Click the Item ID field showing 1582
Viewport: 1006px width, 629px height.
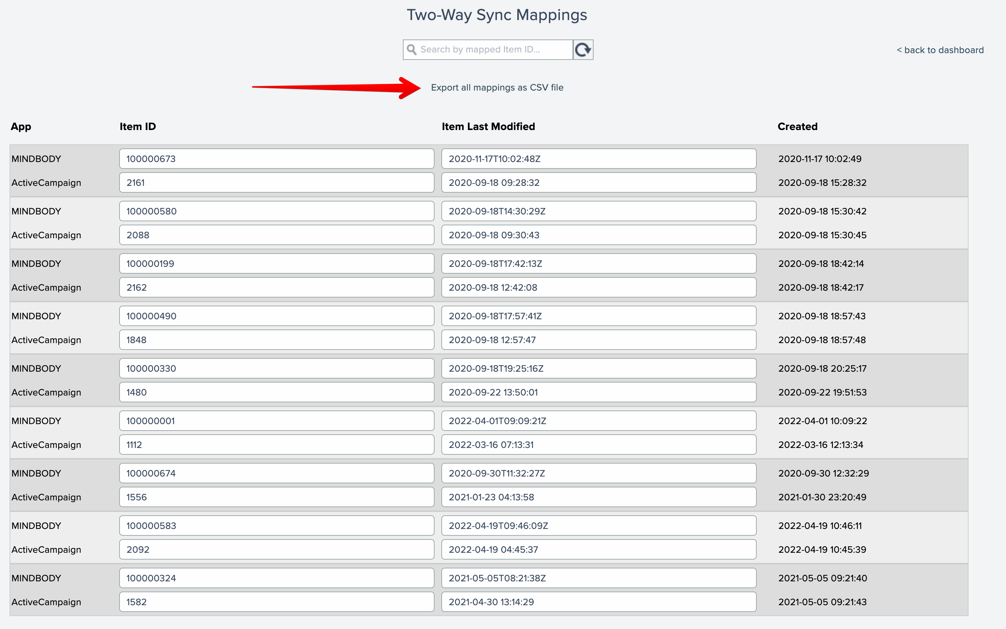point(277,602)
